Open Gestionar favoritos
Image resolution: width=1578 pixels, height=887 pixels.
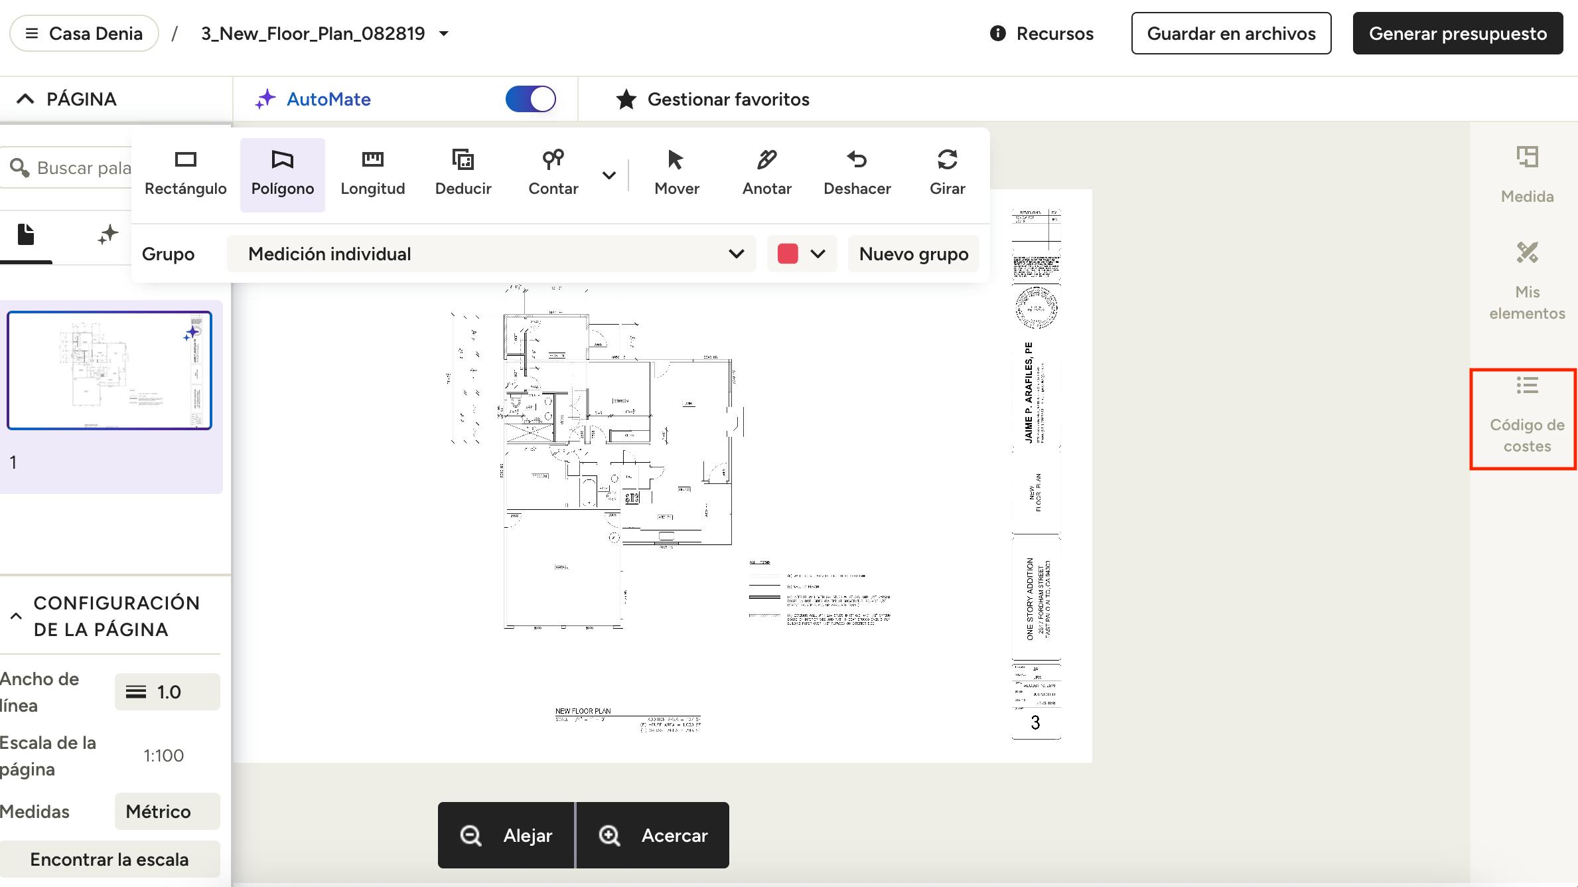tap(713, 100)
